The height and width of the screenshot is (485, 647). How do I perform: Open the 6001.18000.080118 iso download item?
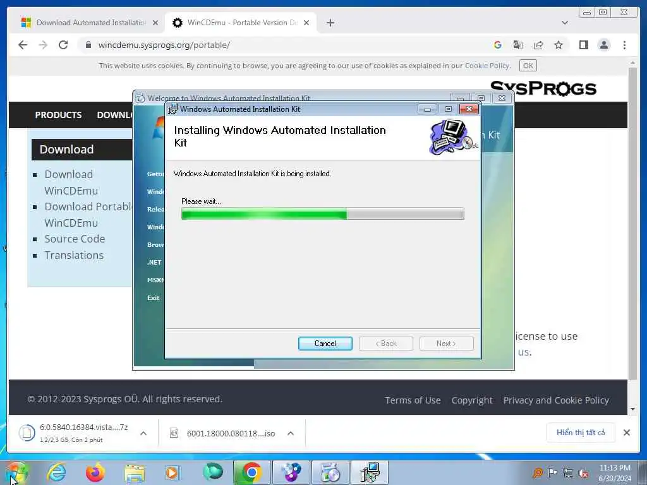coord(223,433)
